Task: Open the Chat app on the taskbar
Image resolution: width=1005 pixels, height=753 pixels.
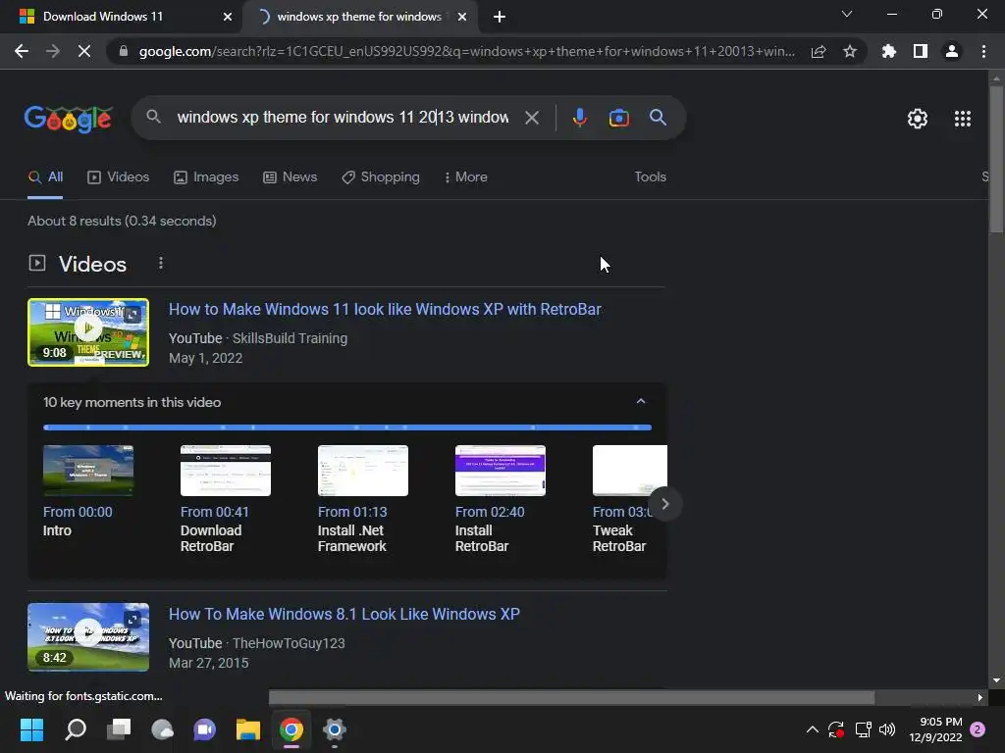Action: [204, 729]
